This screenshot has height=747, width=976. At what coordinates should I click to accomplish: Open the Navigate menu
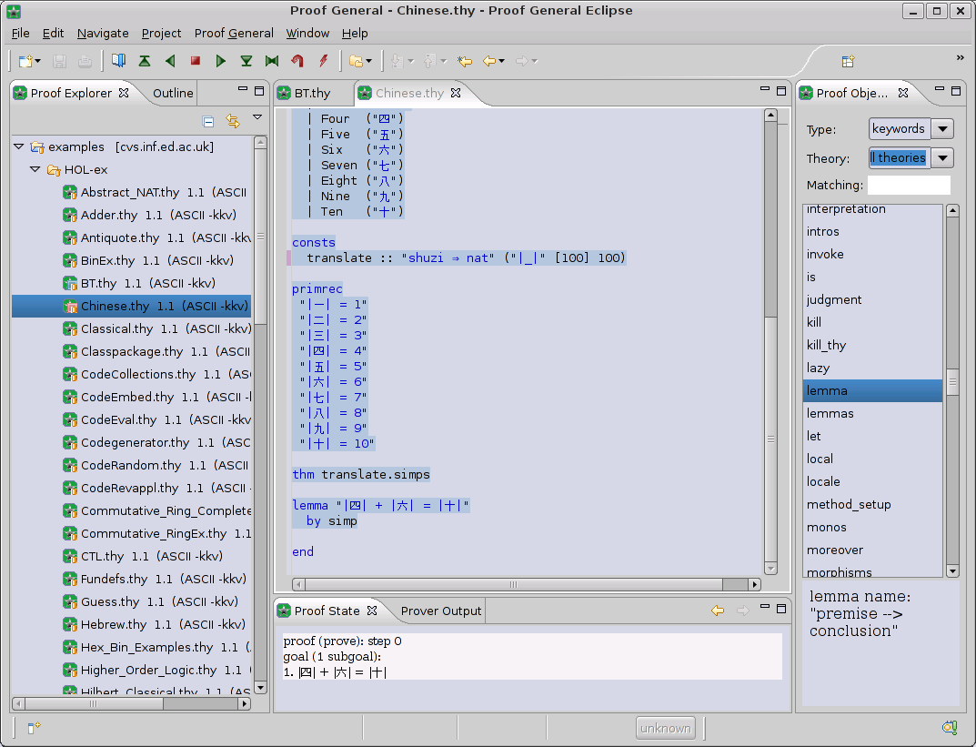click(103, 33)
